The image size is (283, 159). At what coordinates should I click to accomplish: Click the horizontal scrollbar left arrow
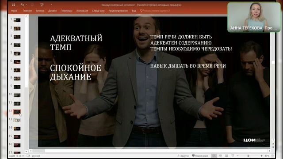pos(31,151)
